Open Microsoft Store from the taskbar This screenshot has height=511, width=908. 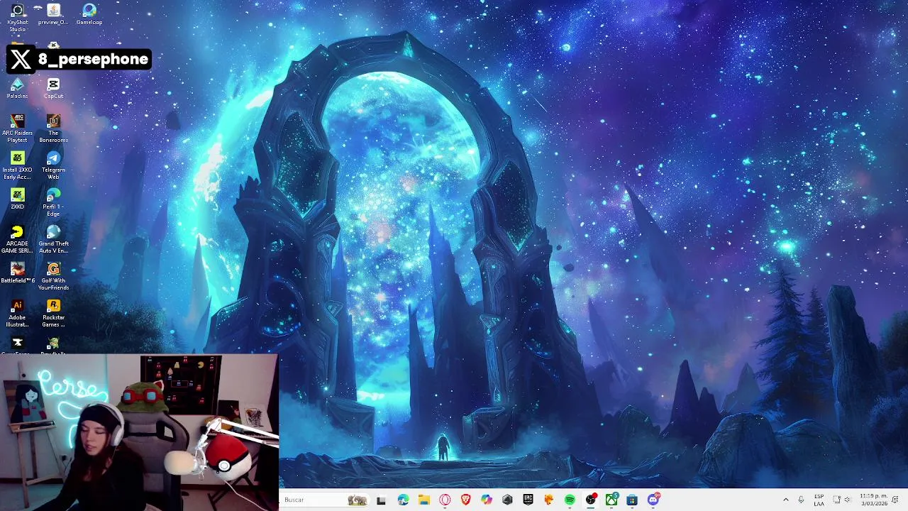632,500
